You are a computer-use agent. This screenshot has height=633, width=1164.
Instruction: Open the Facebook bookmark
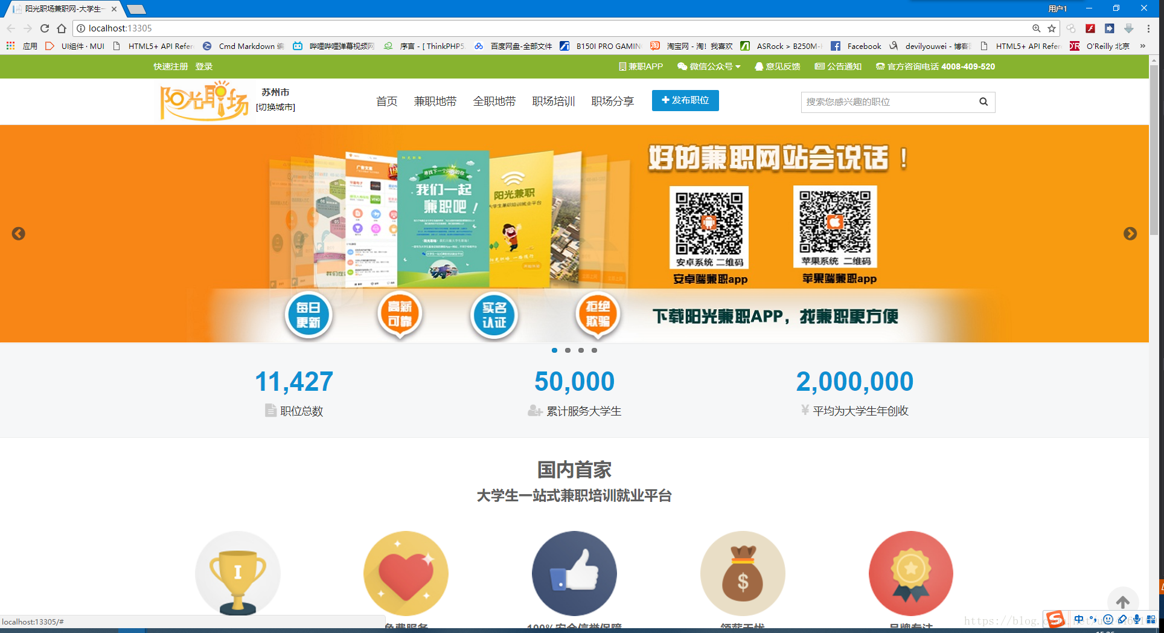(x=856, y=46)
